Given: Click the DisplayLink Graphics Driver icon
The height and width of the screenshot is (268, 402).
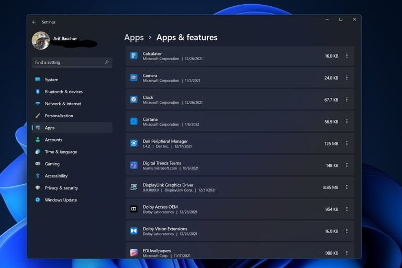Looking at the screenshot, I should [134, 187].
